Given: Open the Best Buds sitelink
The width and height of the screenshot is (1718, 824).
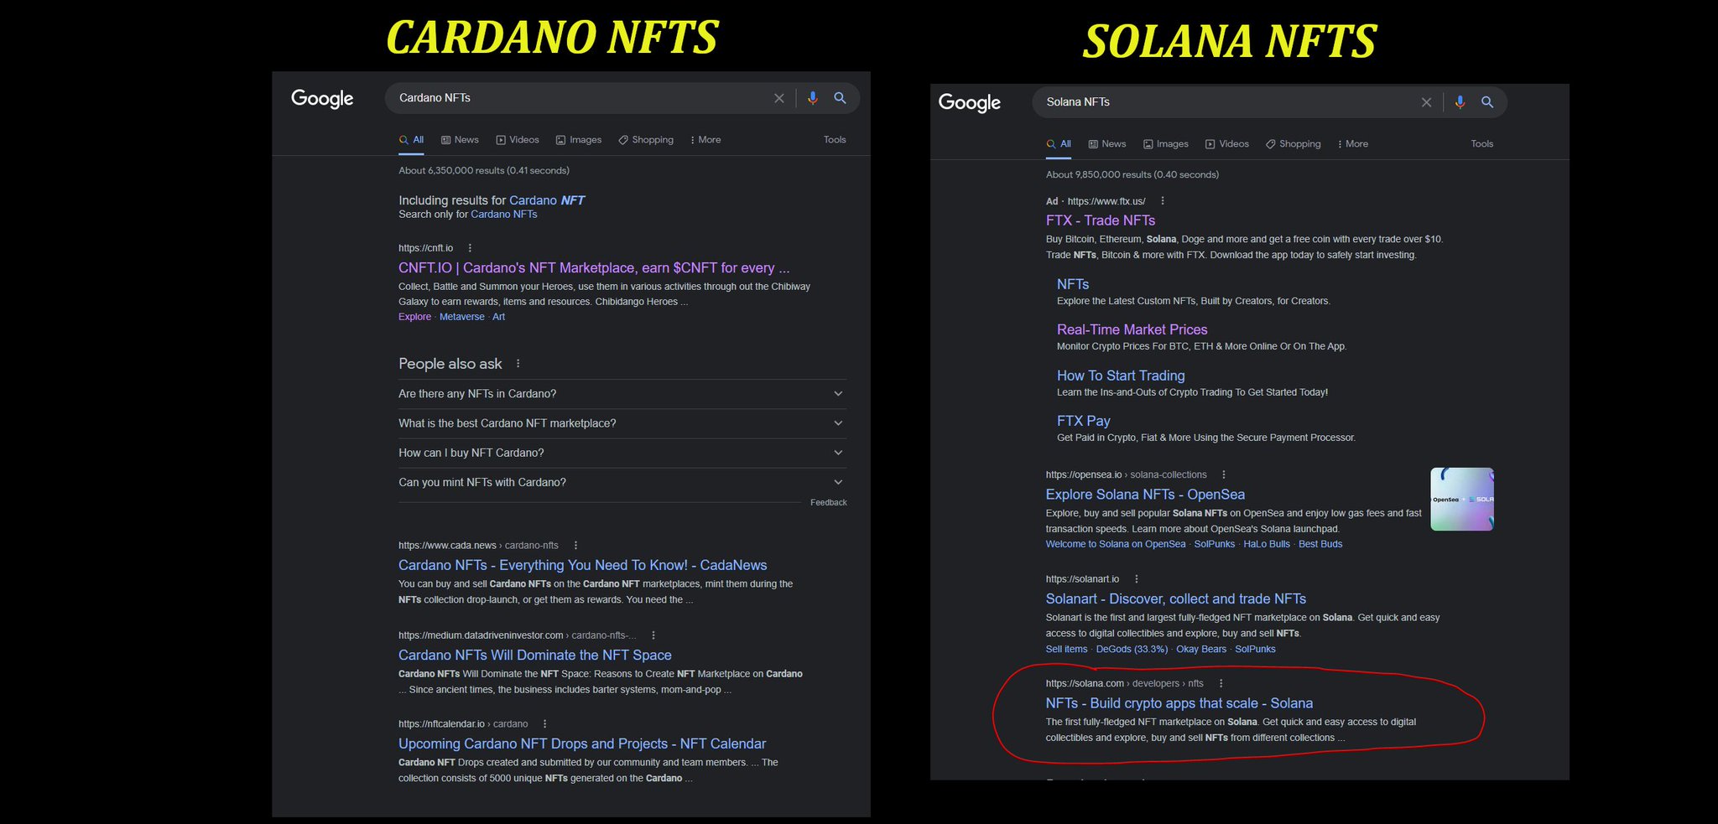Looking at the screenshot, I should (1320, 545).
